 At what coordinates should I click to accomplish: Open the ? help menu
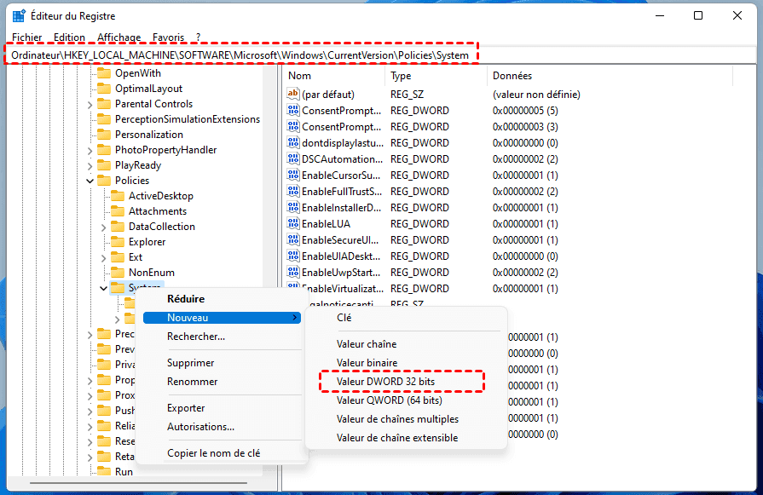pyautogui.click(x=198, y=37)
